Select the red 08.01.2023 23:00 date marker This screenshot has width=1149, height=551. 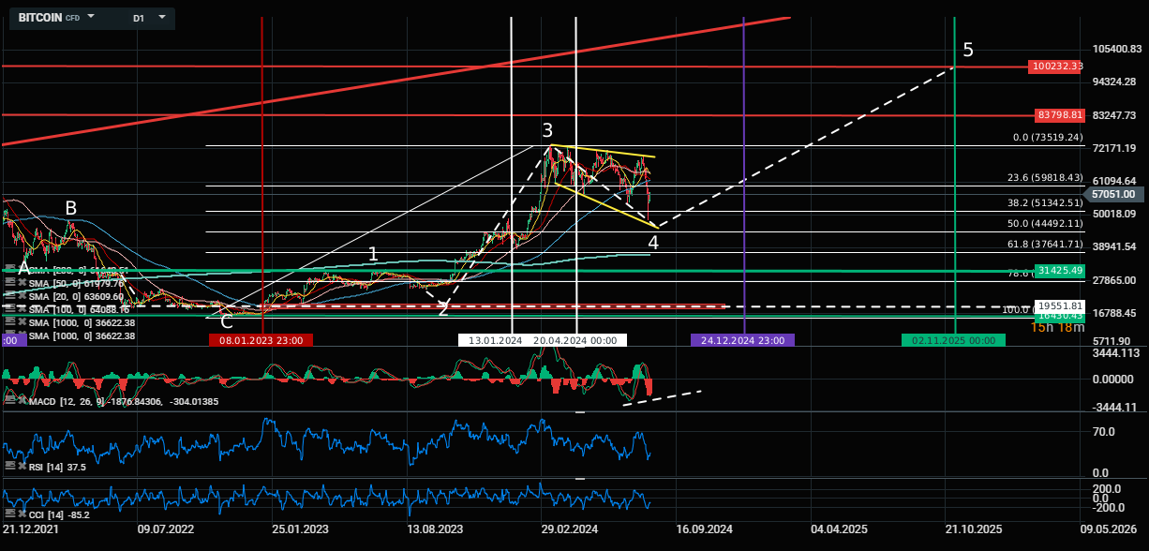(x=261, y=340)
